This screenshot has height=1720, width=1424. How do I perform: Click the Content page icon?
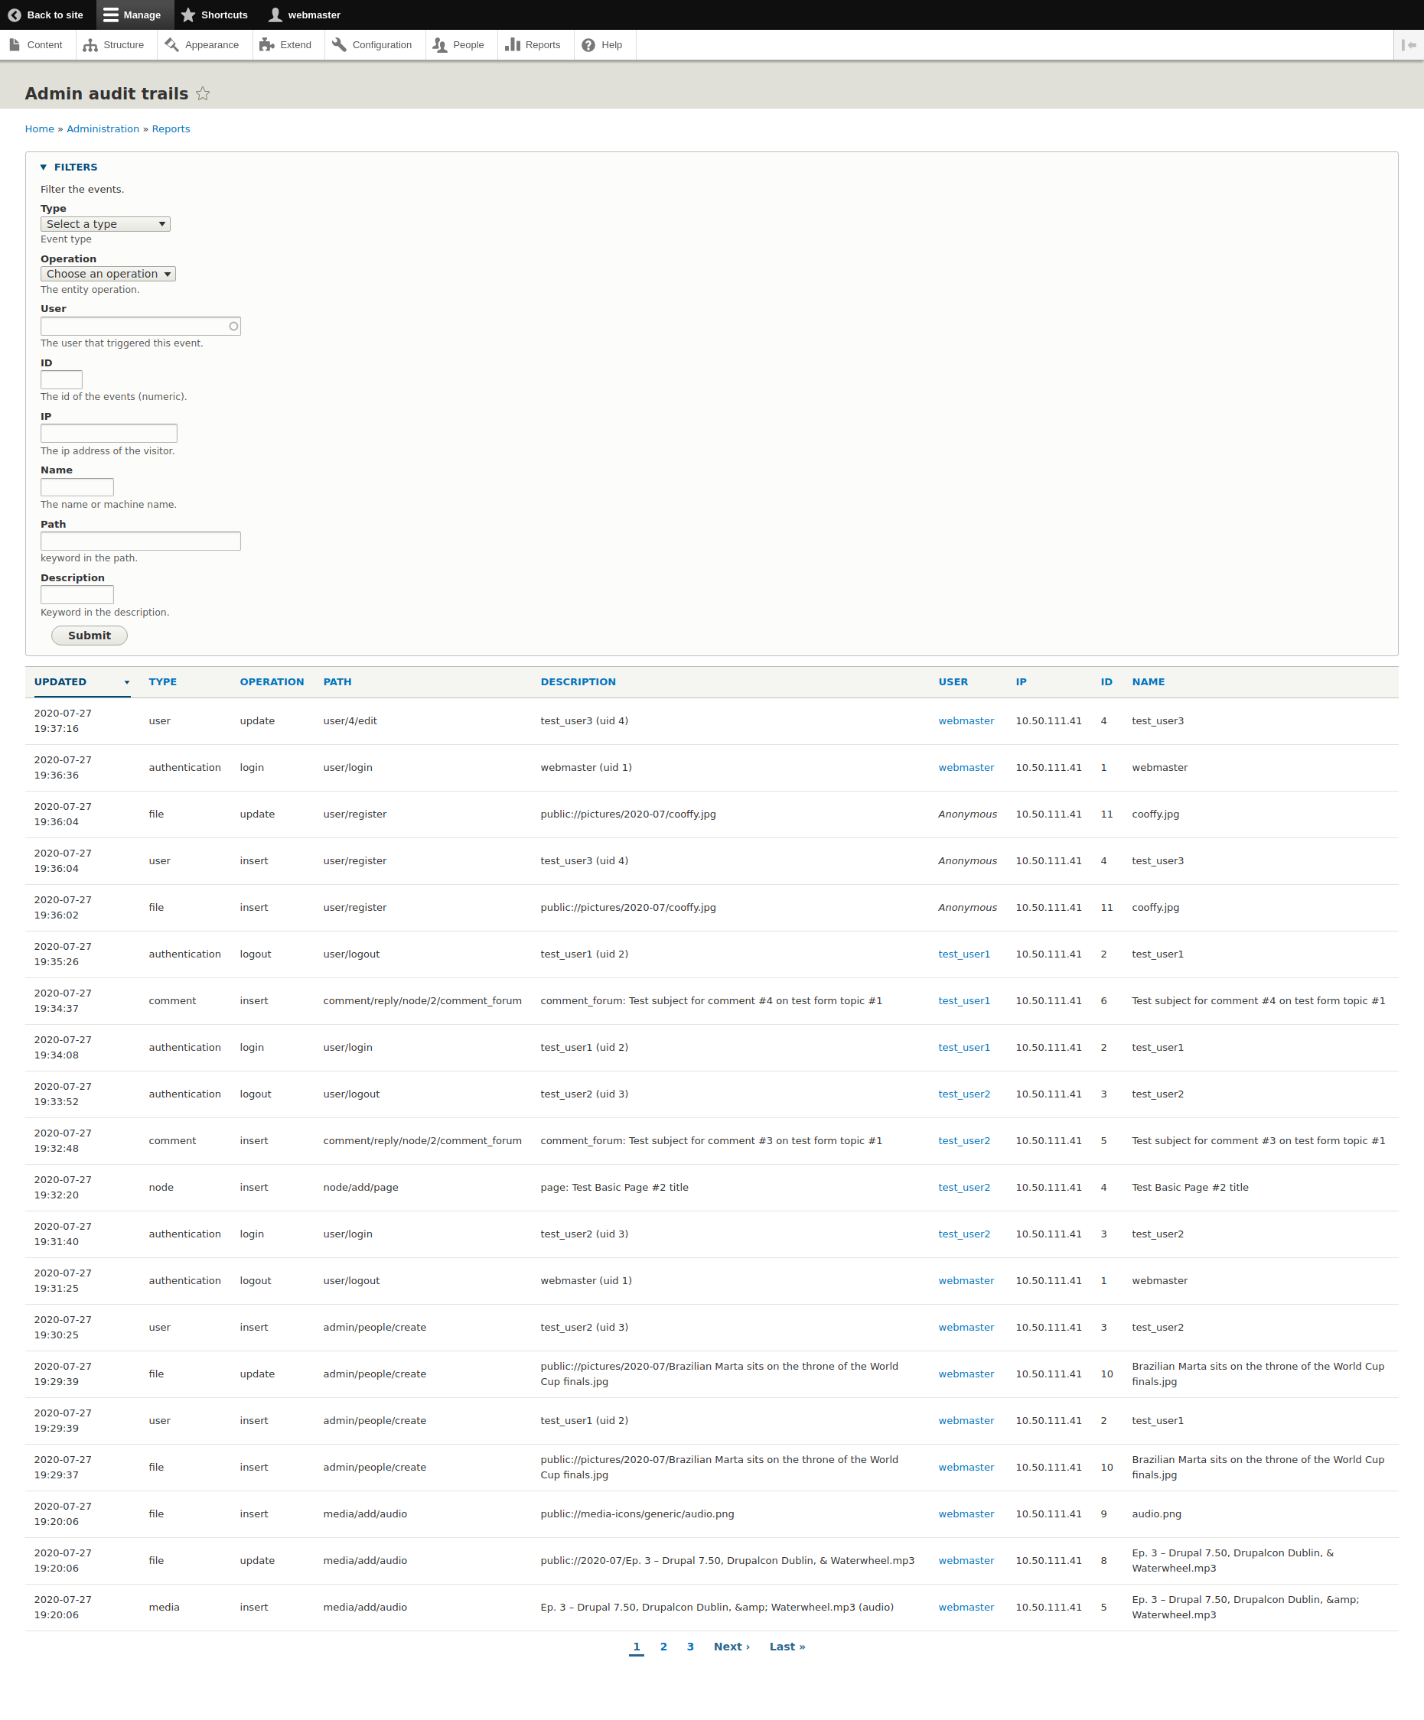15,45
